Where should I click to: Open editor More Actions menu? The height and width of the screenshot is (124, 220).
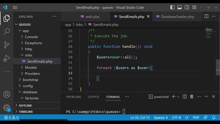tap(213, 16)
